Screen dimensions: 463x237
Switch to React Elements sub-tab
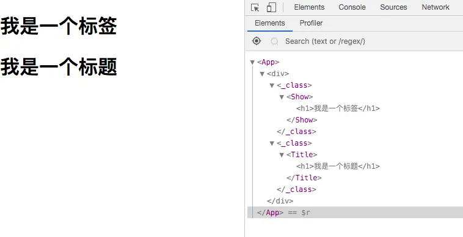click(269, 23)
